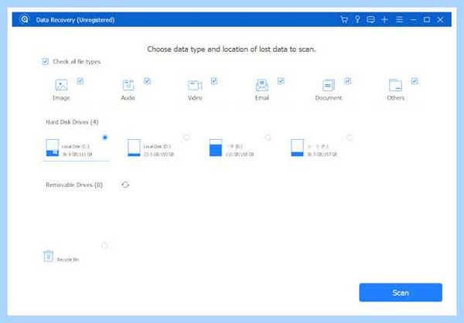Click the 110 GB/158 GB drive icon

[216, 148]
